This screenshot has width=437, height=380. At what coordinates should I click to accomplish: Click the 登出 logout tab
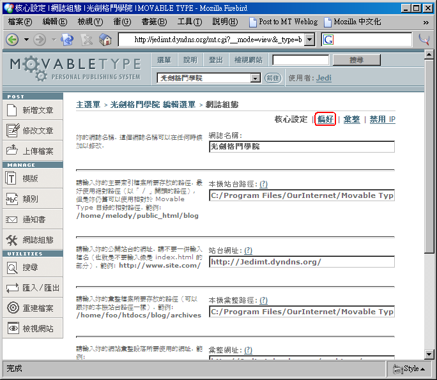(216, 60)
